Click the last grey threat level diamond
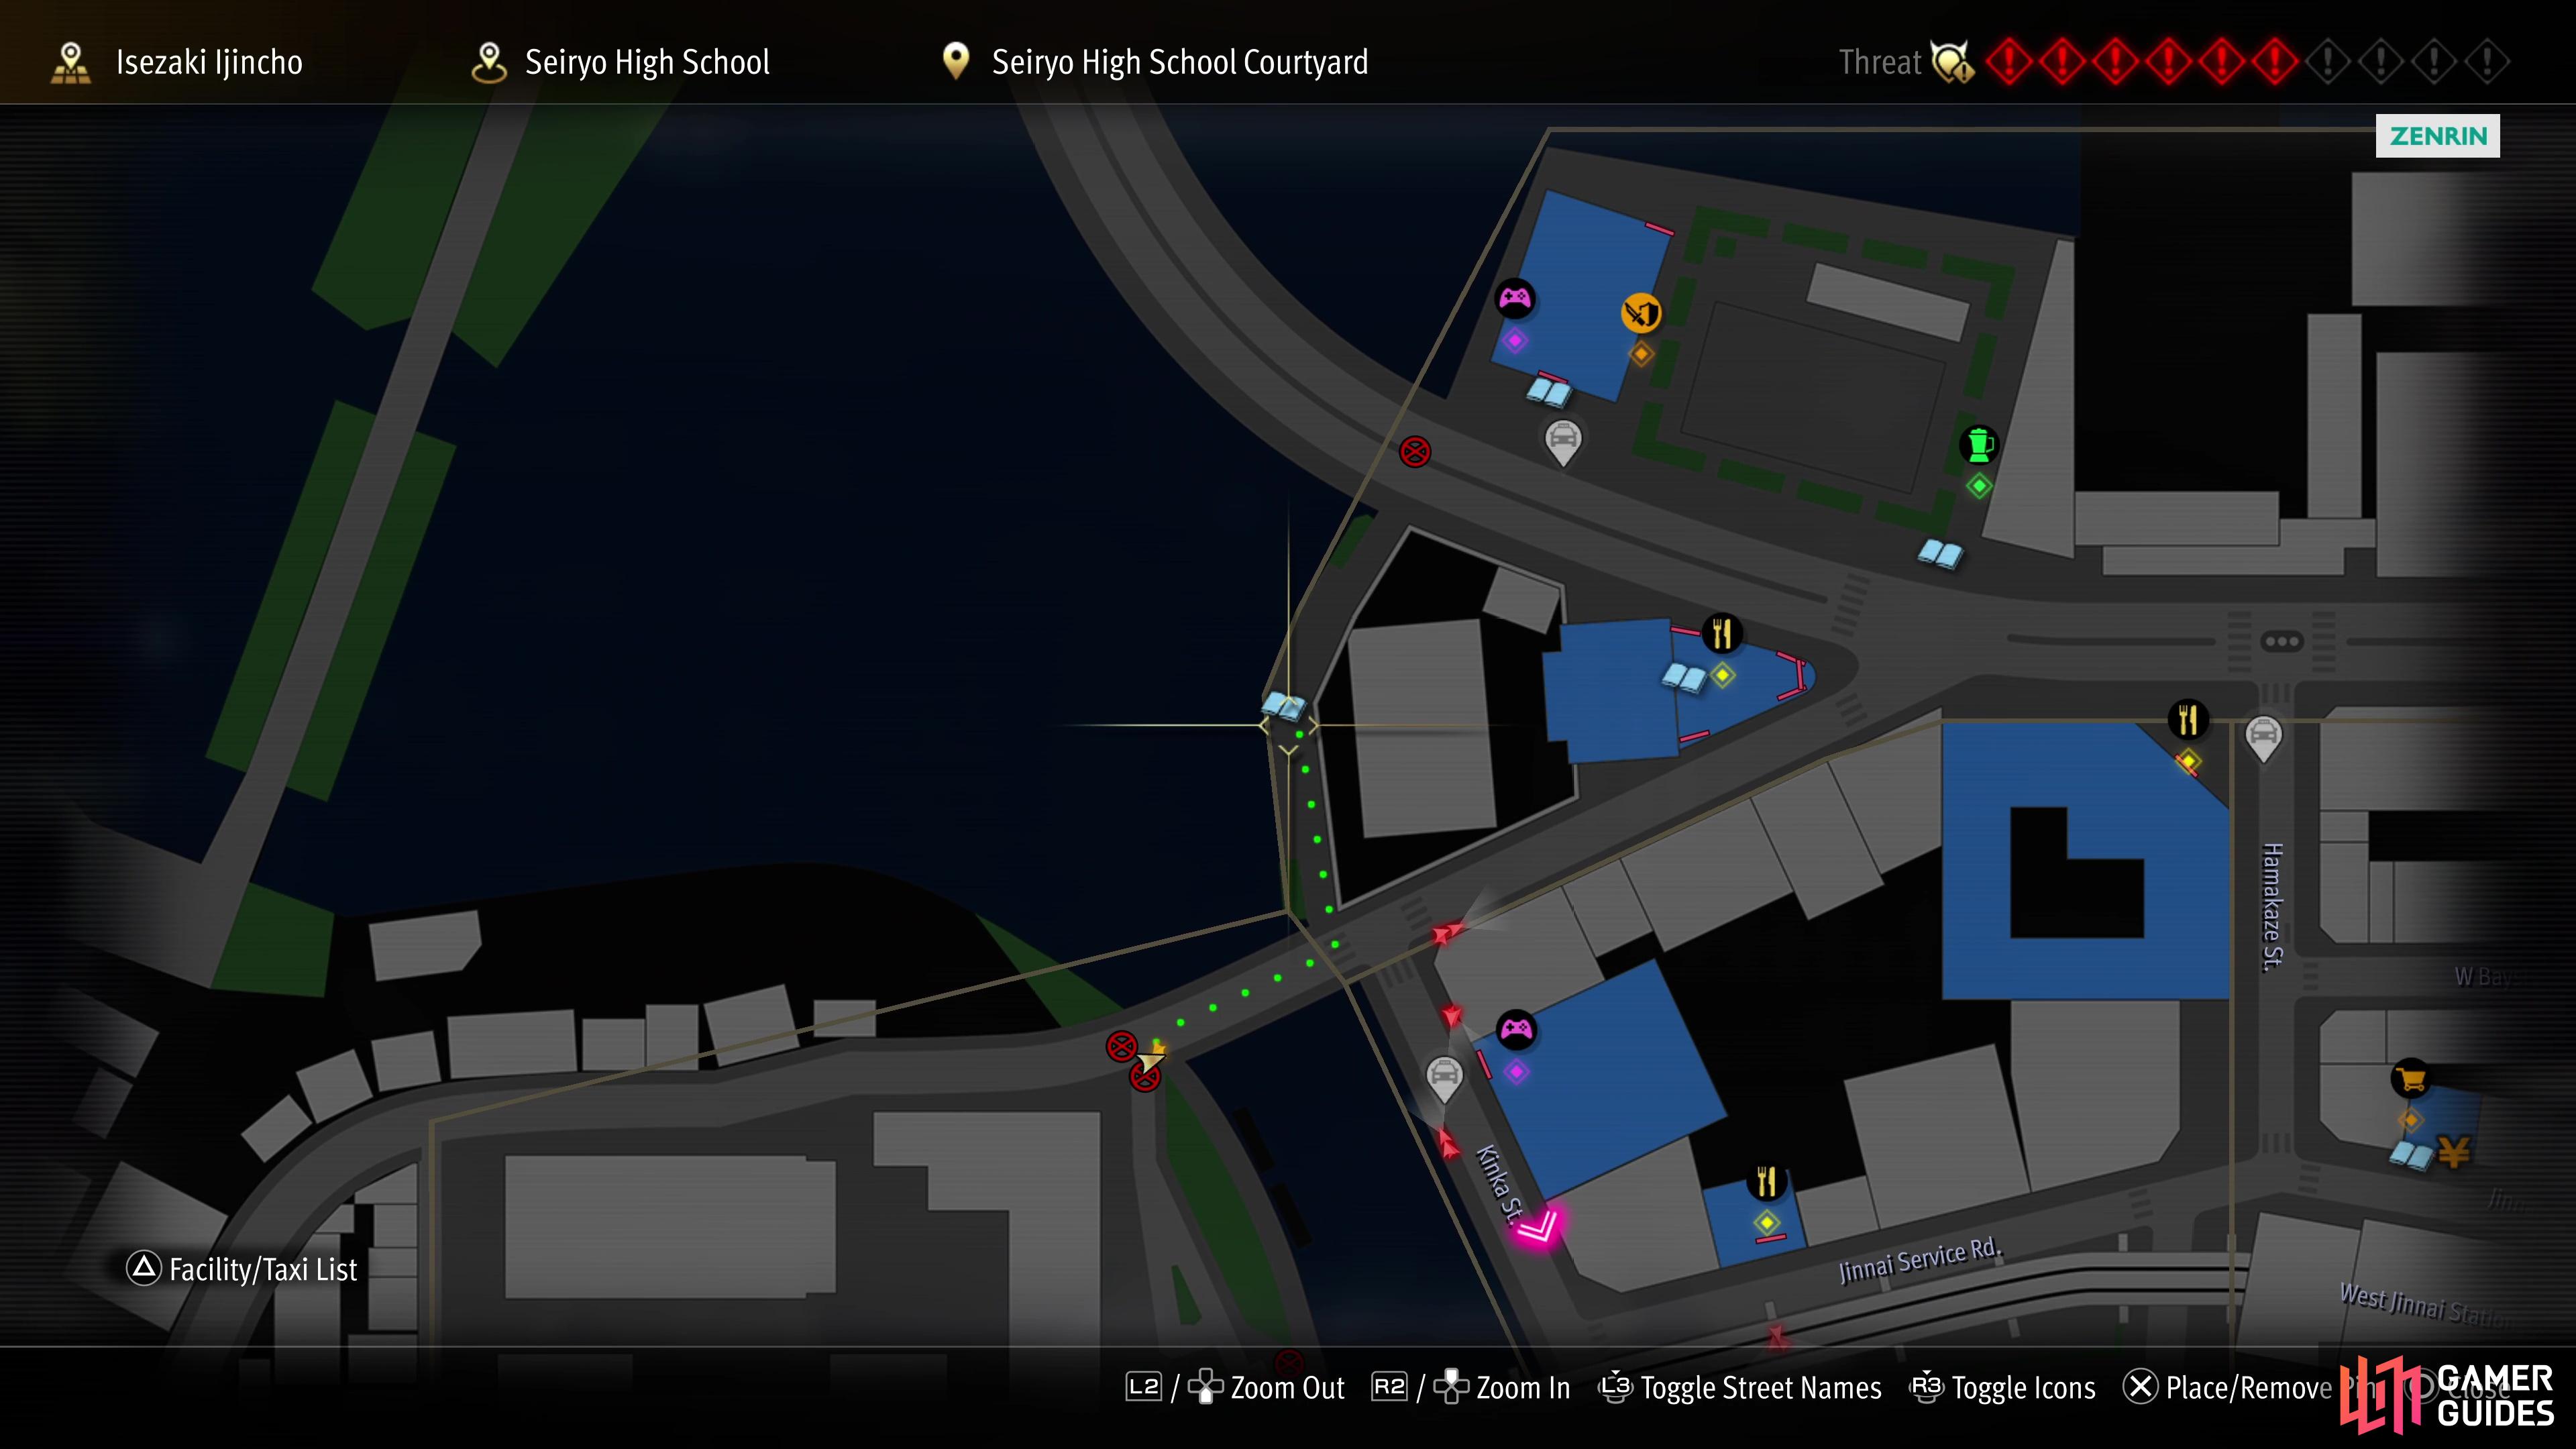Image resolution: width=2576 pixels, height=1449 pixels. pyautogui.click(x=2487, y=62)
